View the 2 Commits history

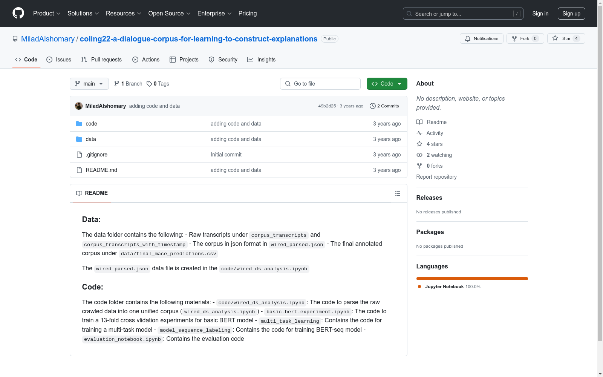[384, 106]
